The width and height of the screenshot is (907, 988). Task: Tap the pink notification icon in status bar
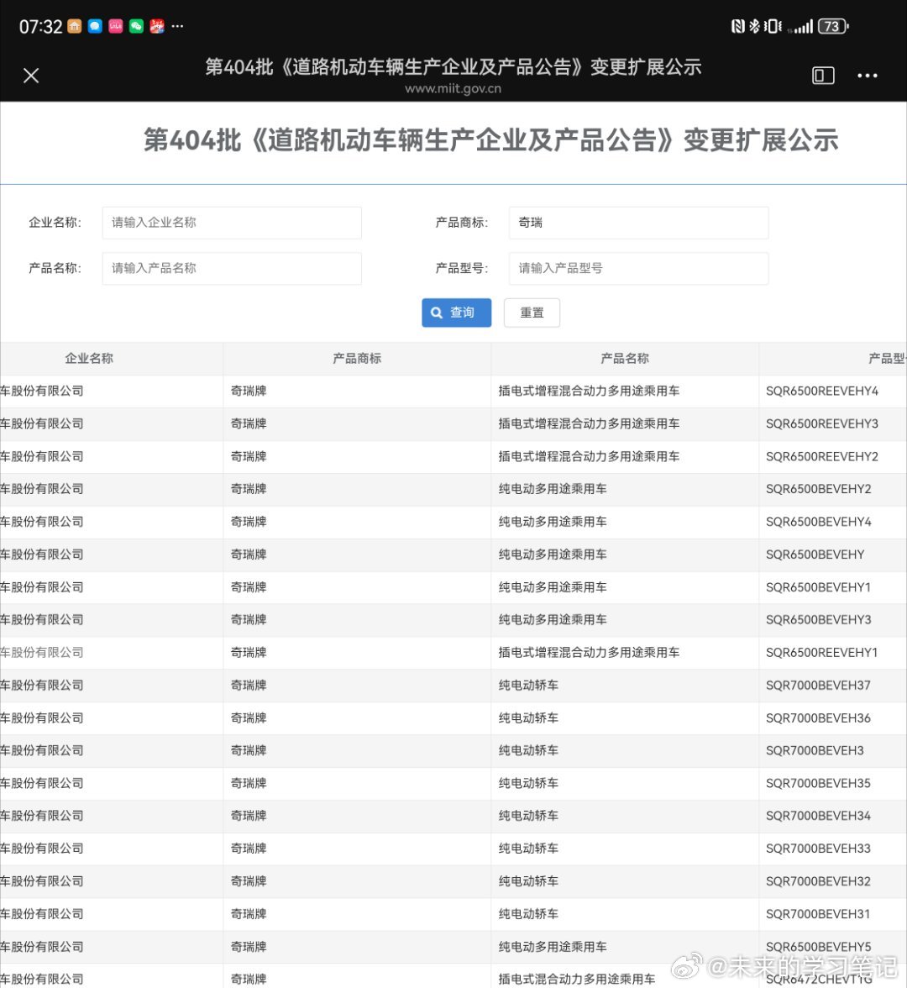(x=115, y=27)
